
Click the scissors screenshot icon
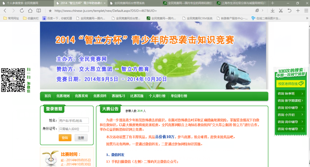pyautogui.click(x=281, y=11)
